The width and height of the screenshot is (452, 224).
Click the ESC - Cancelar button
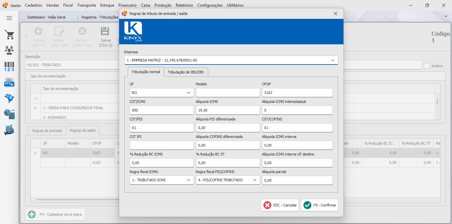280,205
